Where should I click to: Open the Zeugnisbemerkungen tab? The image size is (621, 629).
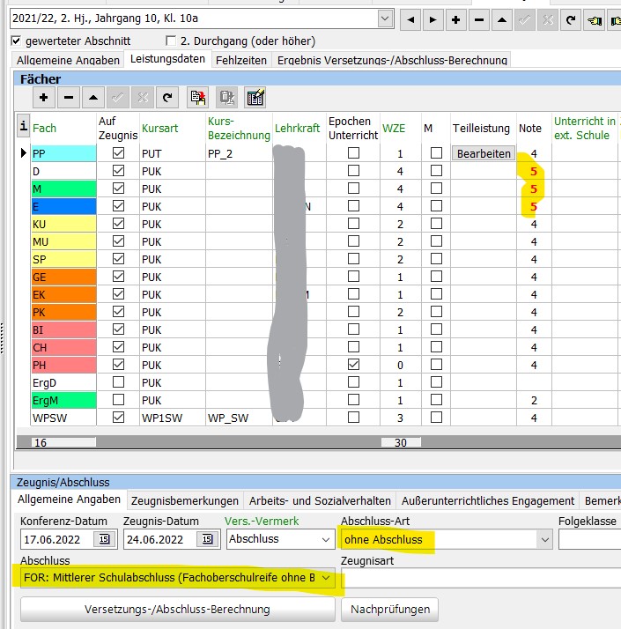pos(185,500)
